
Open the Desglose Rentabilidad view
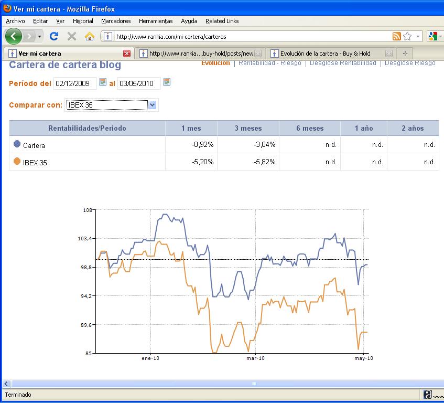343,63
